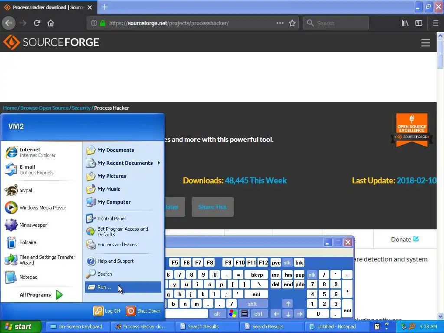Open the Donate tab

405,239
